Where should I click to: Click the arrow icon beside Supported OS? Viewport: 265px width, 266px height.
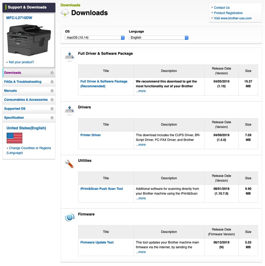tap(52, 109)
